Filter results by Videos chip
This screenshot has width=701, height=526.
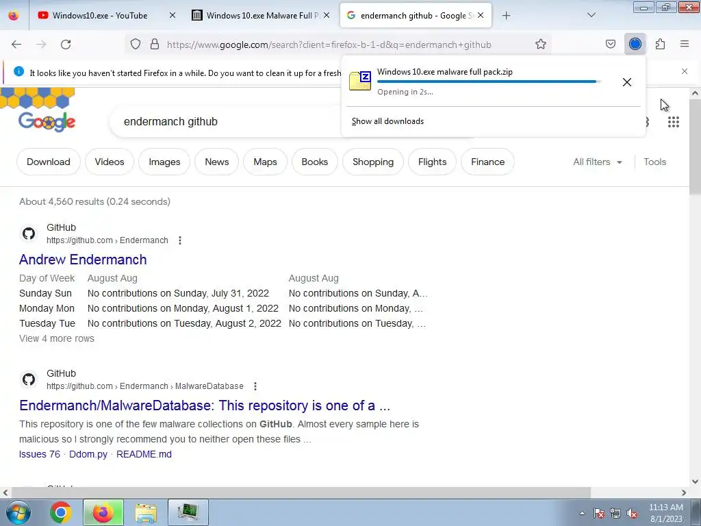point(110,162)
